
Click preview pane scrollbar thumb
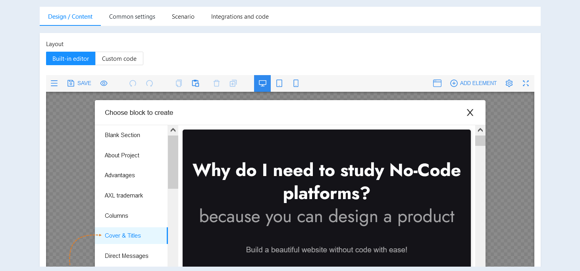pyautogui.click(x=480, y=141)
